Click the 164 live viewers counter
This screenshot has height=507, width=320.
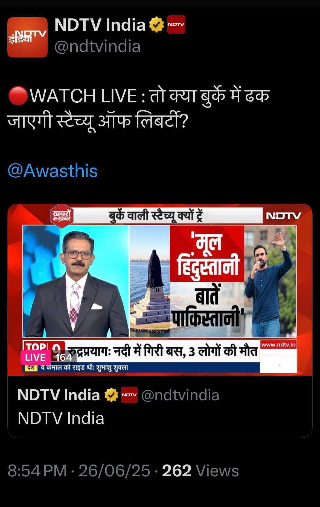(x=63, y=358)
